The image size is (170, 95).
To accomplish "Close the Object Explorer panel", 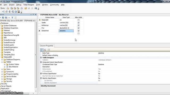I will 36,15.
